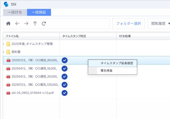
Task: Click PDF icon of stii-25_0902_013944-v.1.0.pdf
Action: pyautogui.click(x=8, y=93)
